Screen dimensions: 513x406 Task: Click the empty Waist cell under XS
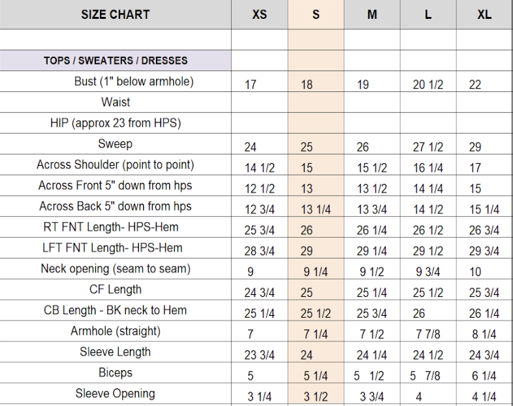(260, 102)
